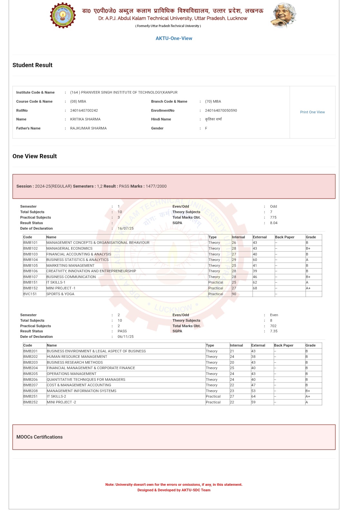Open the AKTU-One-View link
Viewport: 348px width, 511px height.
(174, 38)
